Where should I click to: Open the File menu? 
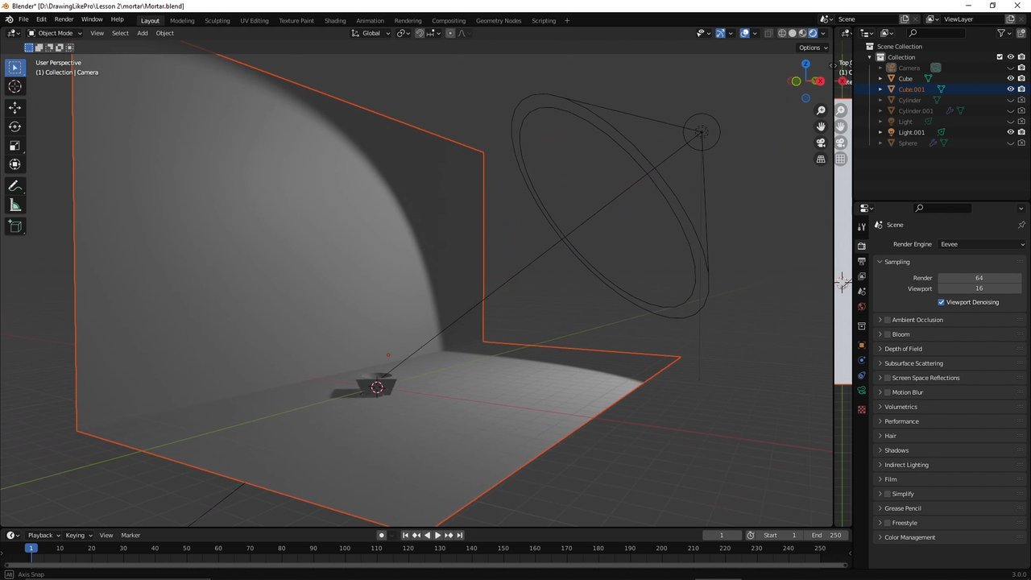tap(23, 19)
